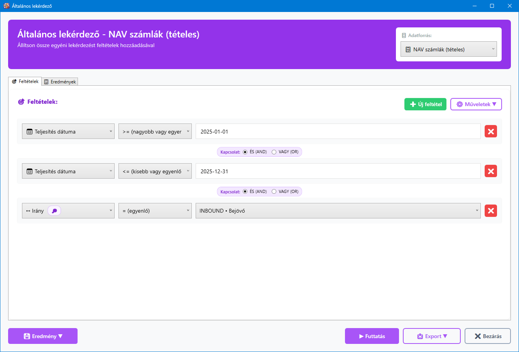
Task: Run the query with Futtatás button
Action: [x=372, y=336]
